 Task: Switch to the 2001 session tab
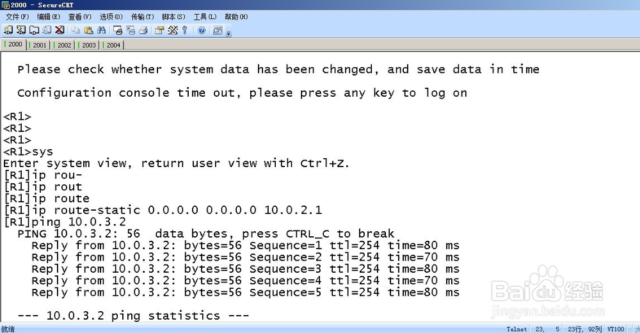click(38, 45)
